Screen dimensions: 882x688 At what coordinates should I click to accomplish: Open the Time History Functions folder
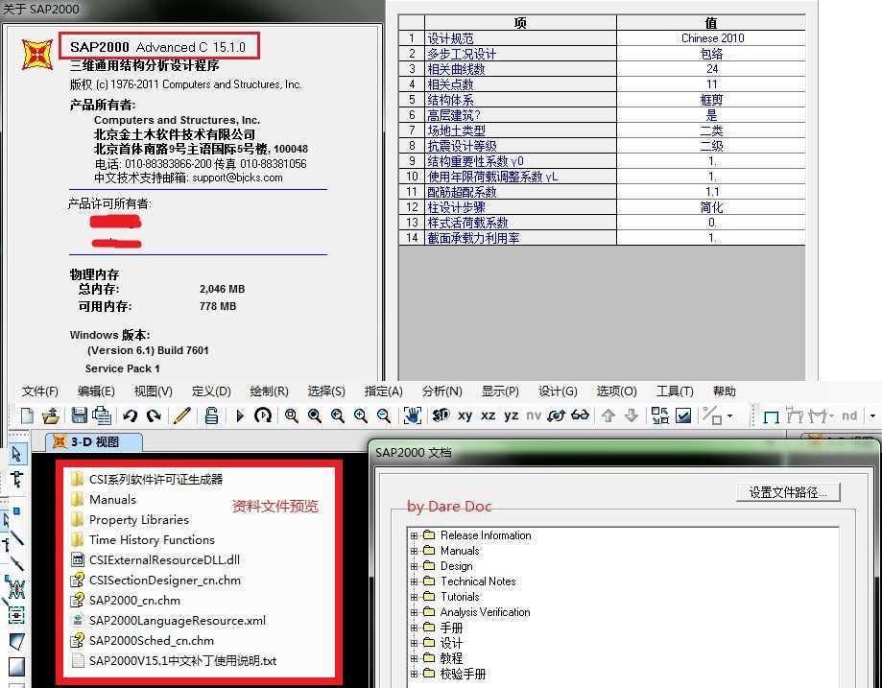143,540
